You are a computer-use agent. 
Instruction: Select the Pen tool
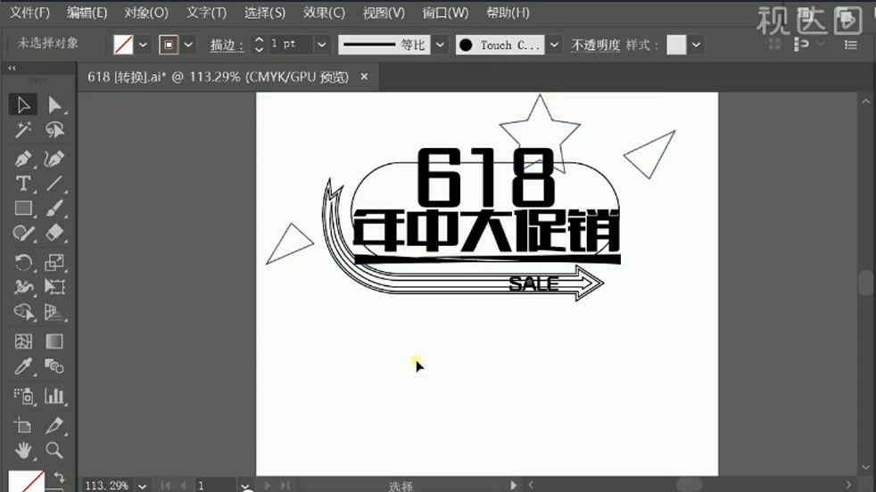(23, 160)
